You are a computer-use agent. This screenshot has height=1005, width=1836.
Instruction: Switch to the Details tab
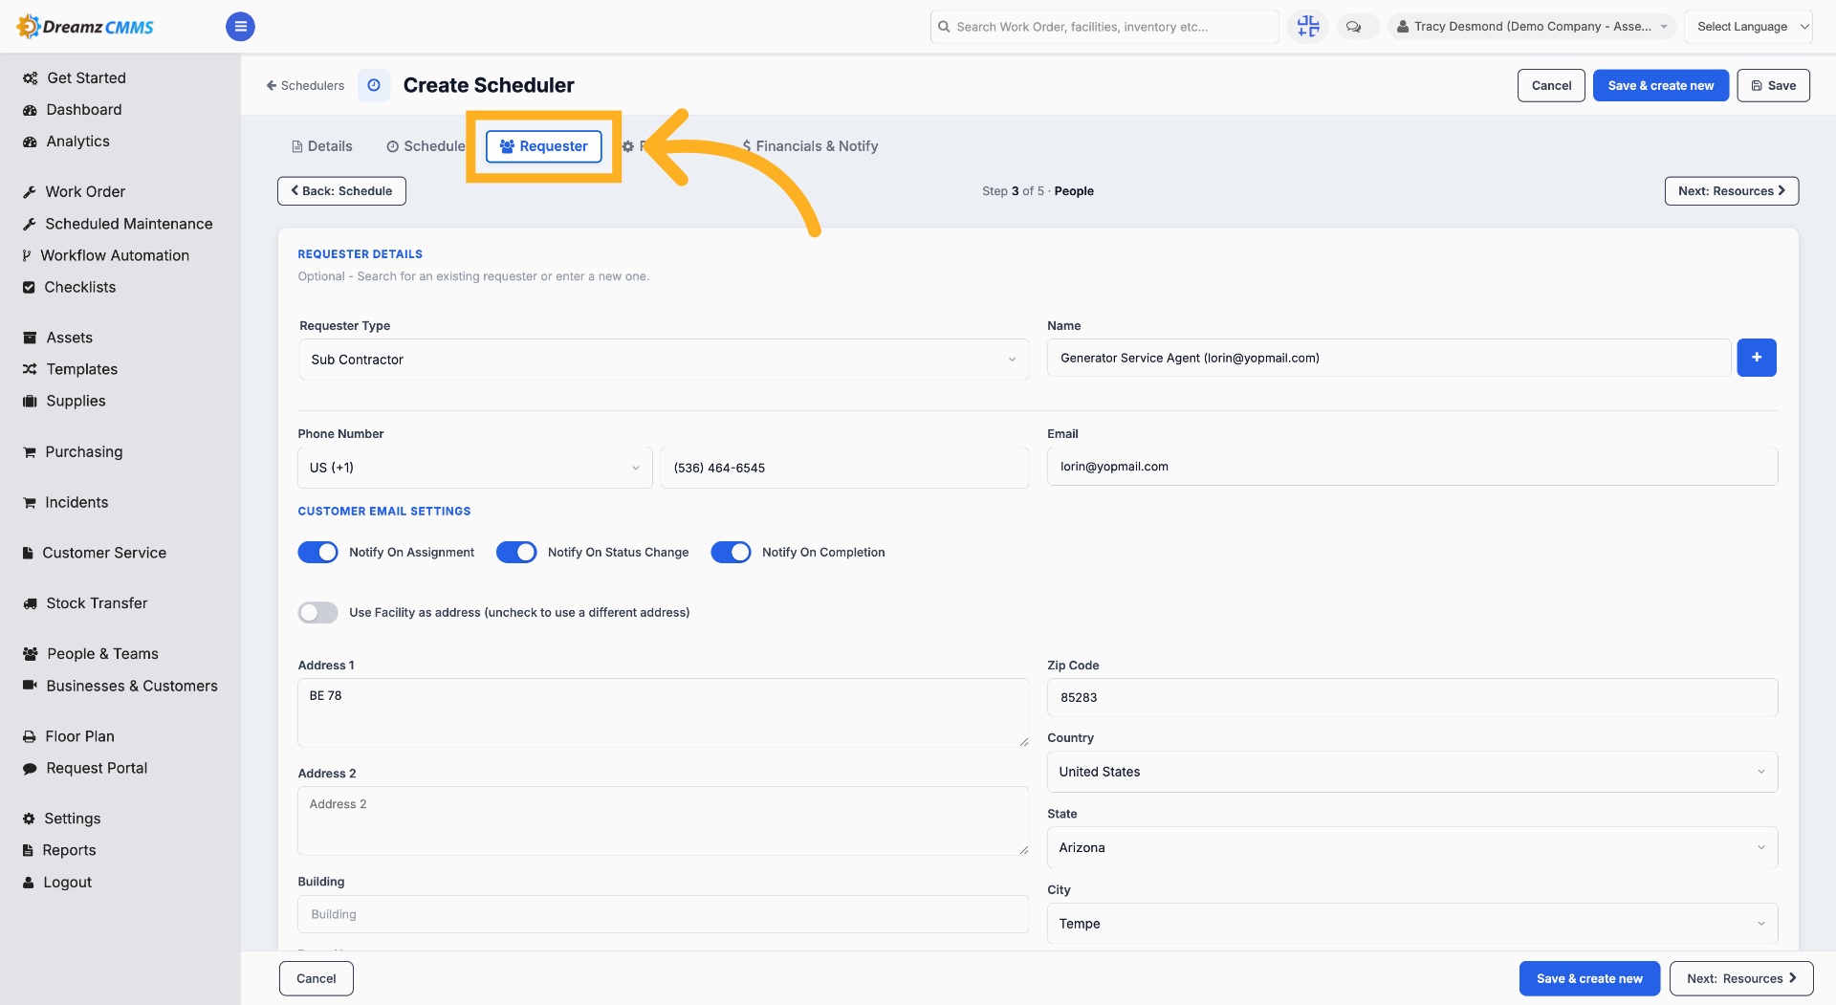tap(321, 146)
